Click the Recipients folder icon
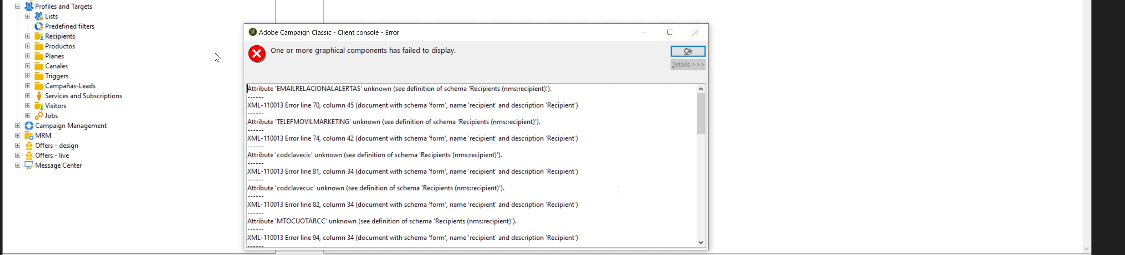1125x255 pixels. point(39,36)
